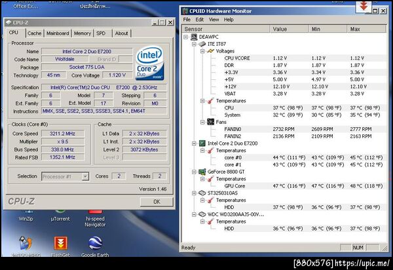Click thermometer icon under ST3250310AS

click(210, 201)
